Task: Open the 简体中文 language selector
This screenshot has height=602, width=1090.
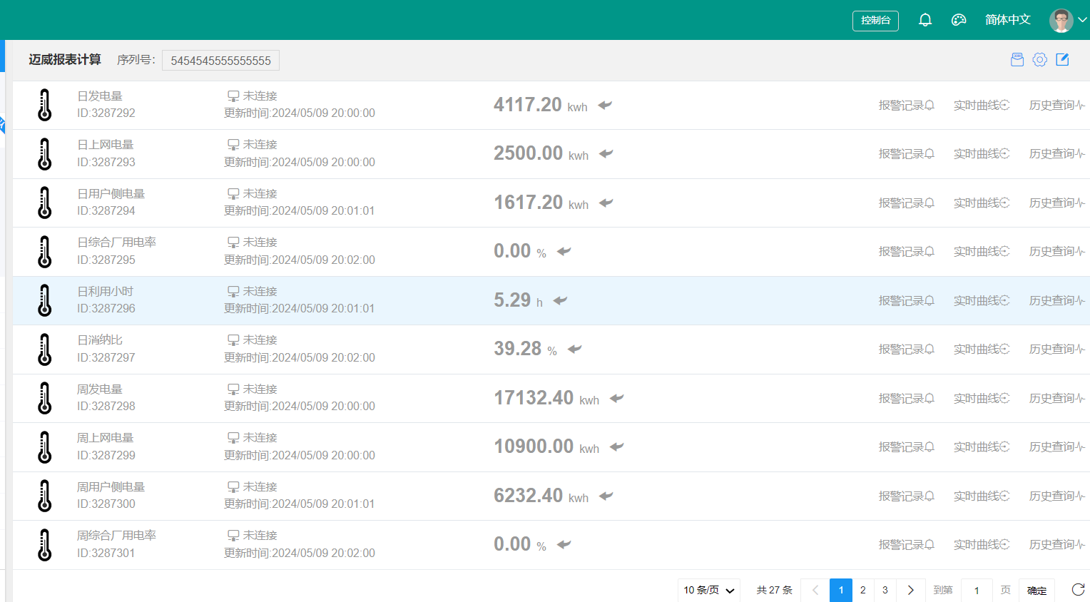Action: pyautogui.click(x=1007, y=20)
